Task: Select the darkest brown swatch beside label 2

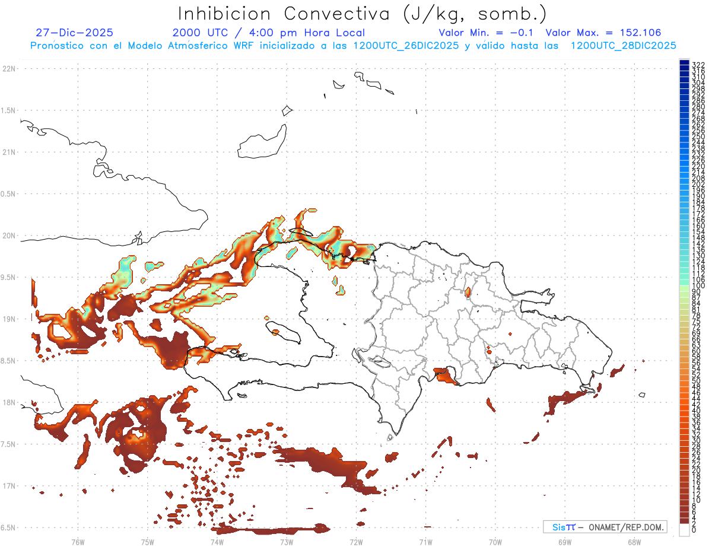Action: 684,521
